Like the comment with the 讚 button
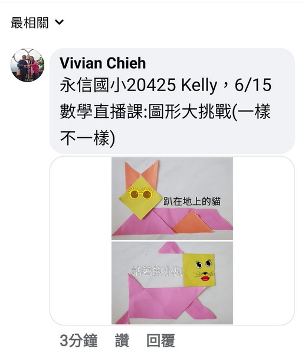Screen dimensions: 305x355 (x=122, y=340)
